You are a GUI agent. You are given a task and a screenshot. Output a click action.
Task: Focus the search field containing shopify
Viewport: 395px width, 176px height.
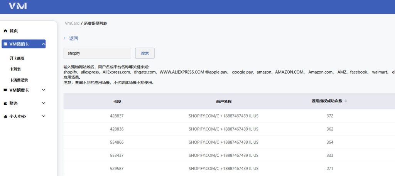pos(97,53)
